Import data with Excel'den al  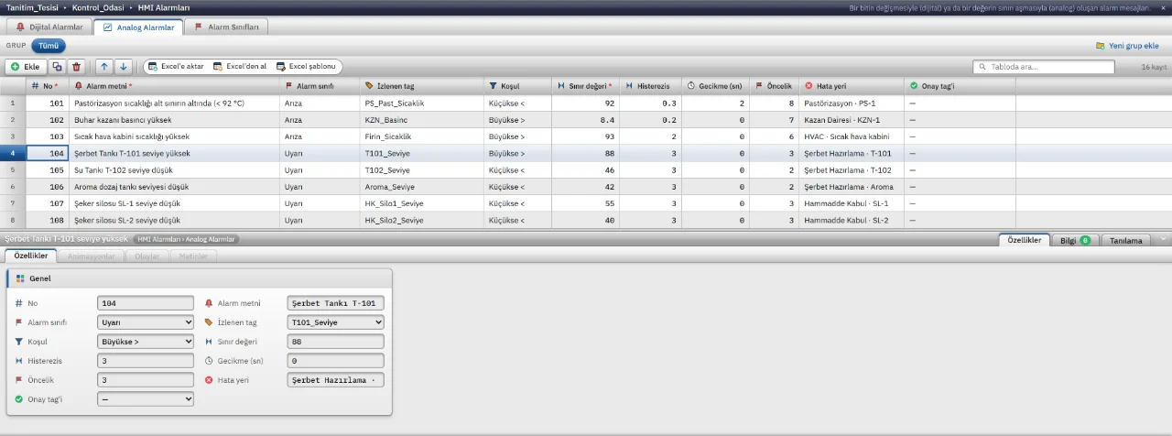point(239,67)
